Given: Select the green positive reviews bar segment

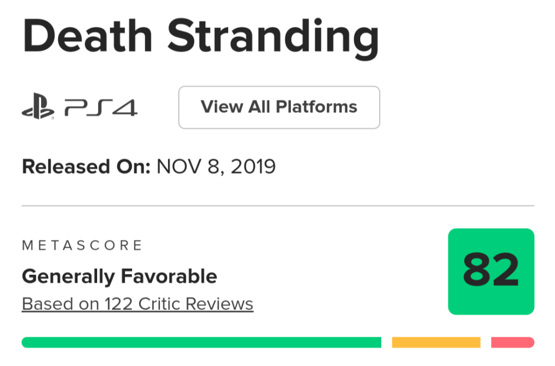Looking at the screenshot, I should (201, 342).
